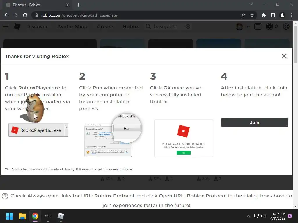
Task: View site info via the padlock icon
Action: click(37, 15)
